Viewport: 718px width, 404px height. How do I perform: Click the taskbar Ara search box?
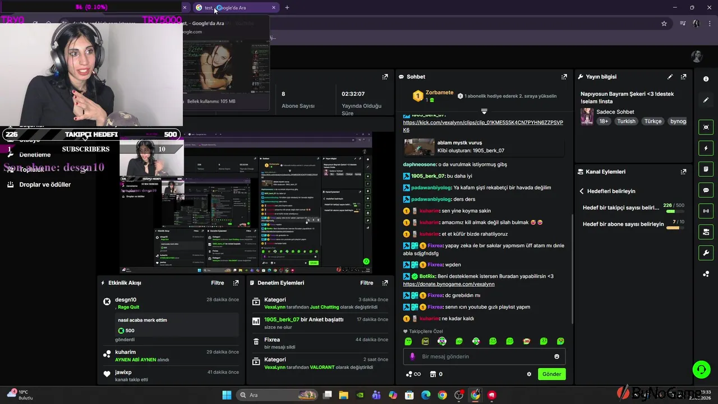pyautogui.click(x=277, y=395)
